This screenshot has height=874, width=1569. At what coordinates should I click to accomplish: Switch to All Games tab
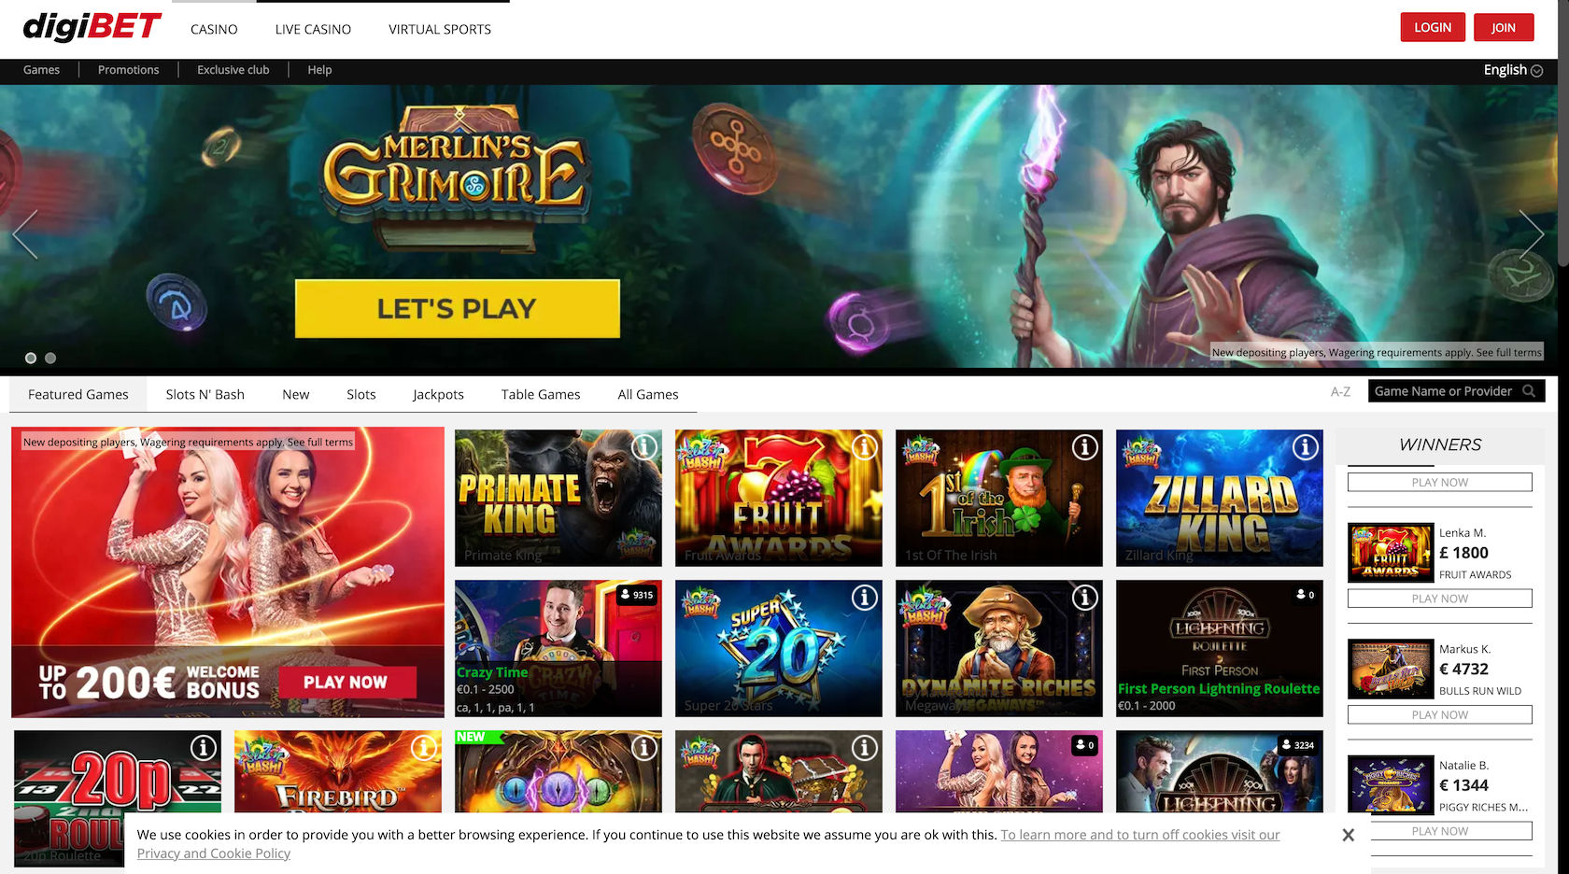tap(648, 394)
